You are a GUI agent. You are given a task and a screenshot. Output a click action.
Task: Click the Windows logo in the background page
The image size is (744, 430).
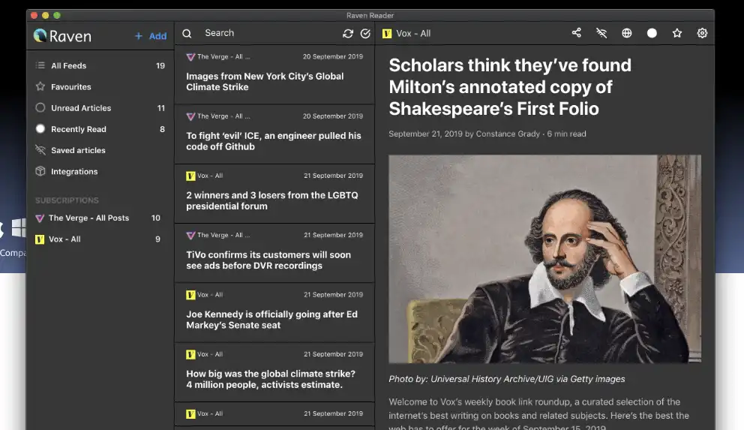[x=19, y=228]
